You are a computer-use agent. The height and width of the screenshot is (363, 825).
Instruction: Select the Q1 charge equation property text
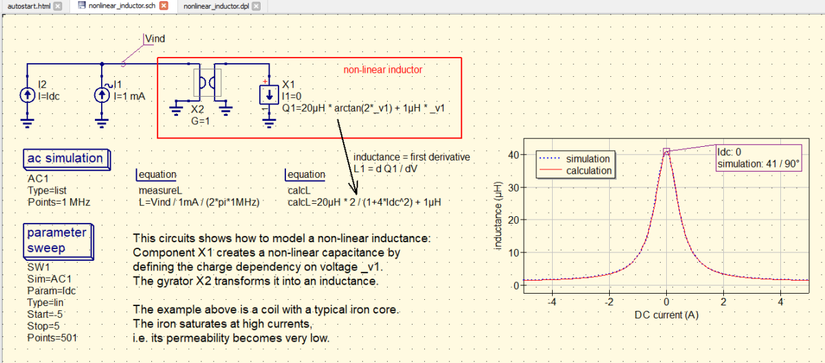point(366,108)
